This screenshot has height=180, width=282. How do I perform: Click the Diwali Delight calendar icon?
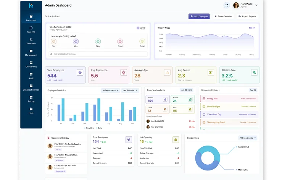(x=204, y=107)
